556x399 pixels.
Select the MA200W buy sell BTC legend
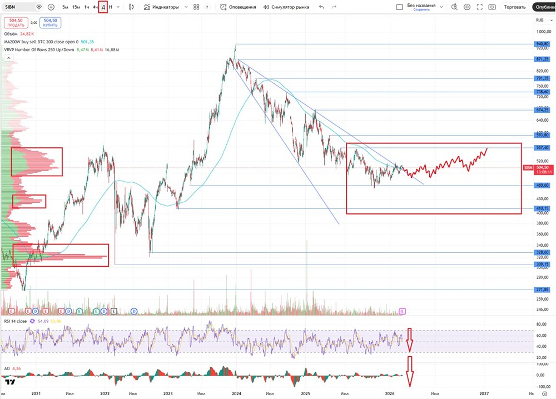click(41, 42)
